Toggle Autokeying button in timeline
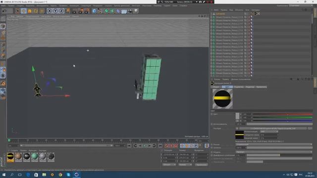Image resolution: width=317 pixels, height=178 pixels. tap(171, 145)
